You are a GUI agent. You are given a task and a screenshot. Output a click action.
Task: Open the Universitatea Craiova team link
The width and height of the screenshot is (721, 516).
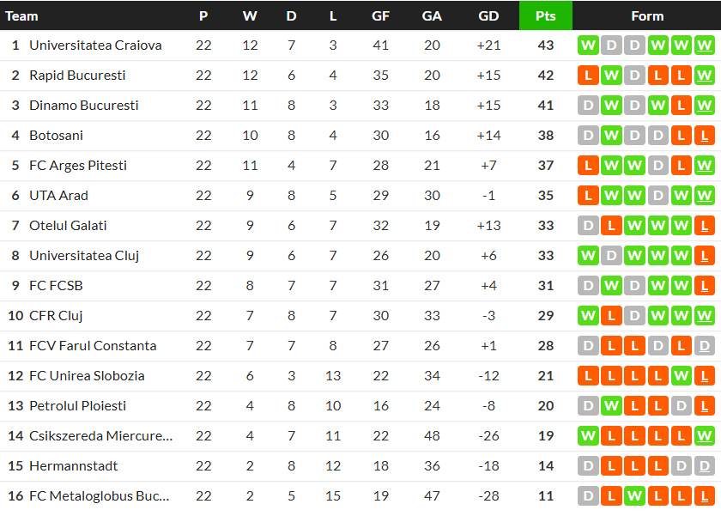95,46
